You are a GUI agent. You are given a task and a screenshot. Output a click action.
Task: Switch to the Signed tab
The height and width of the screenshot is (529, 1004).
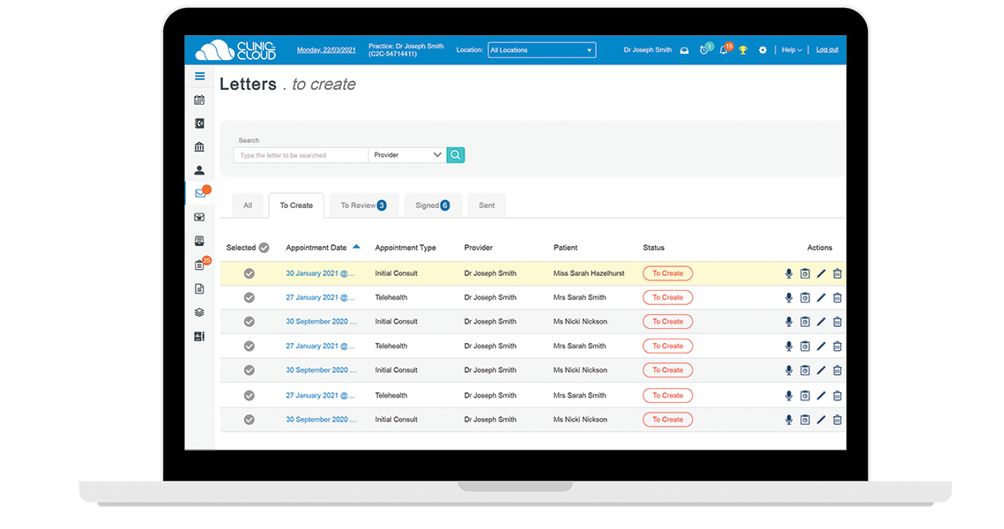tap(432, 204)
